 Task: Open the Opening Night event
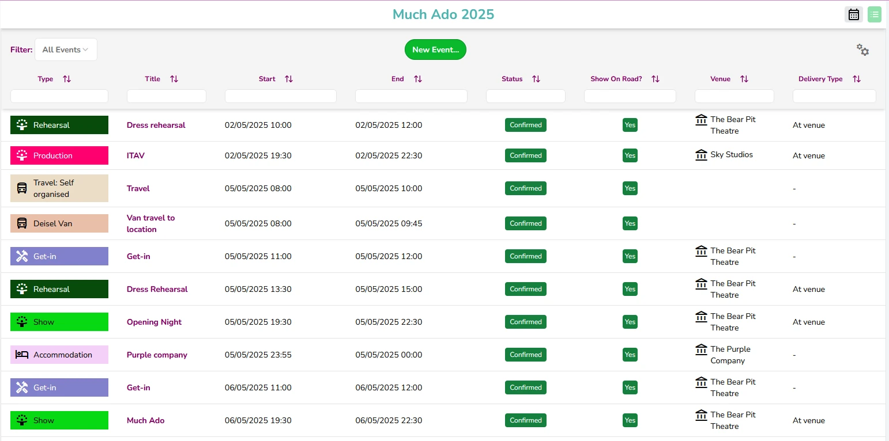pyautogui.click(x=154, y=322)
